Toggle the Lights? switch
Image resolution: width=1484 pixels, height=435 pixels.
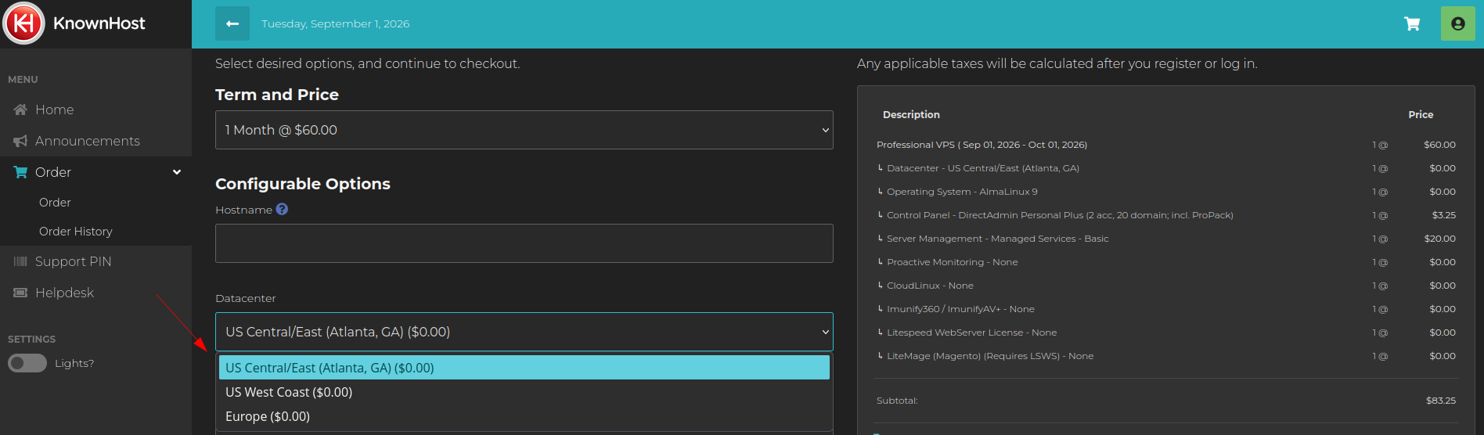[x=27, y=363]
